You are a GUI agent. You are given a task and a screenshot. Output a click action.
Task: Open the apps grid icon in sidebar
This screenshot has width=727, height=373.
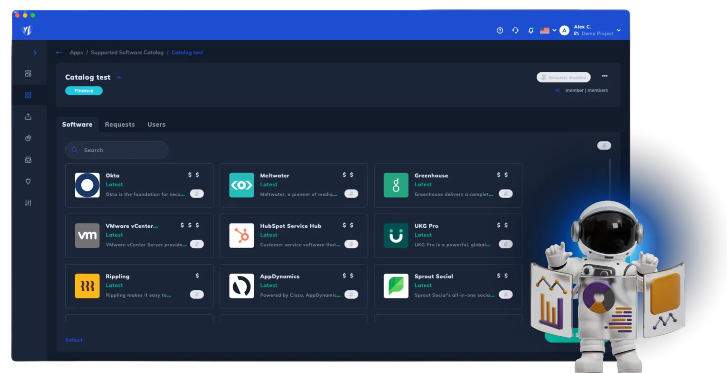click(28, 95)
